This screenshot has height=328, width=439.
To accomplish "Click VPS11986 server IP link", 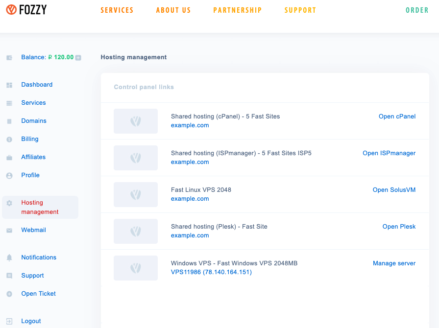I will click(x=211, y=272).
